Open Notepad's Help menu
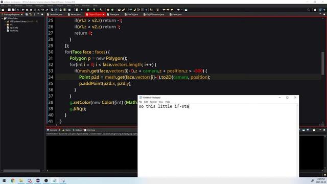The image size is (327, 184). click(168, 102)
